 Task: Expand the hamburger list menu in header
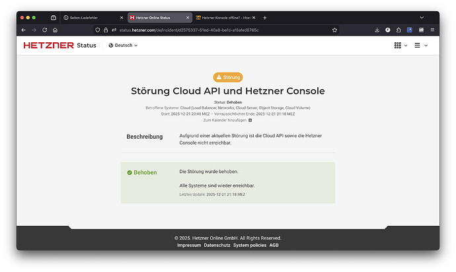(421, 46)
